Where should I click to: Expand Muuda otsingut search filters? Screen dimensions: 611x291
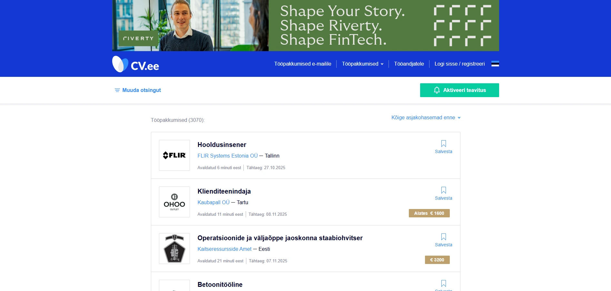pyautogui.click(x=138, y=90)
